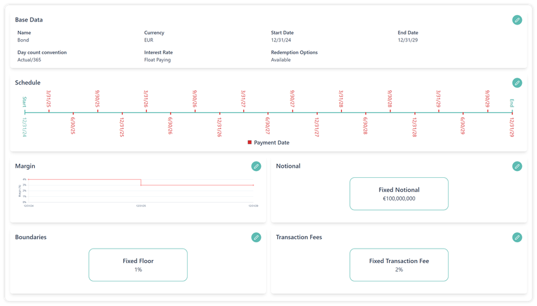Select the Fixed Notional €100,000,000 card
This screenshot has width=537, height=306.
[x=399, y=194]
